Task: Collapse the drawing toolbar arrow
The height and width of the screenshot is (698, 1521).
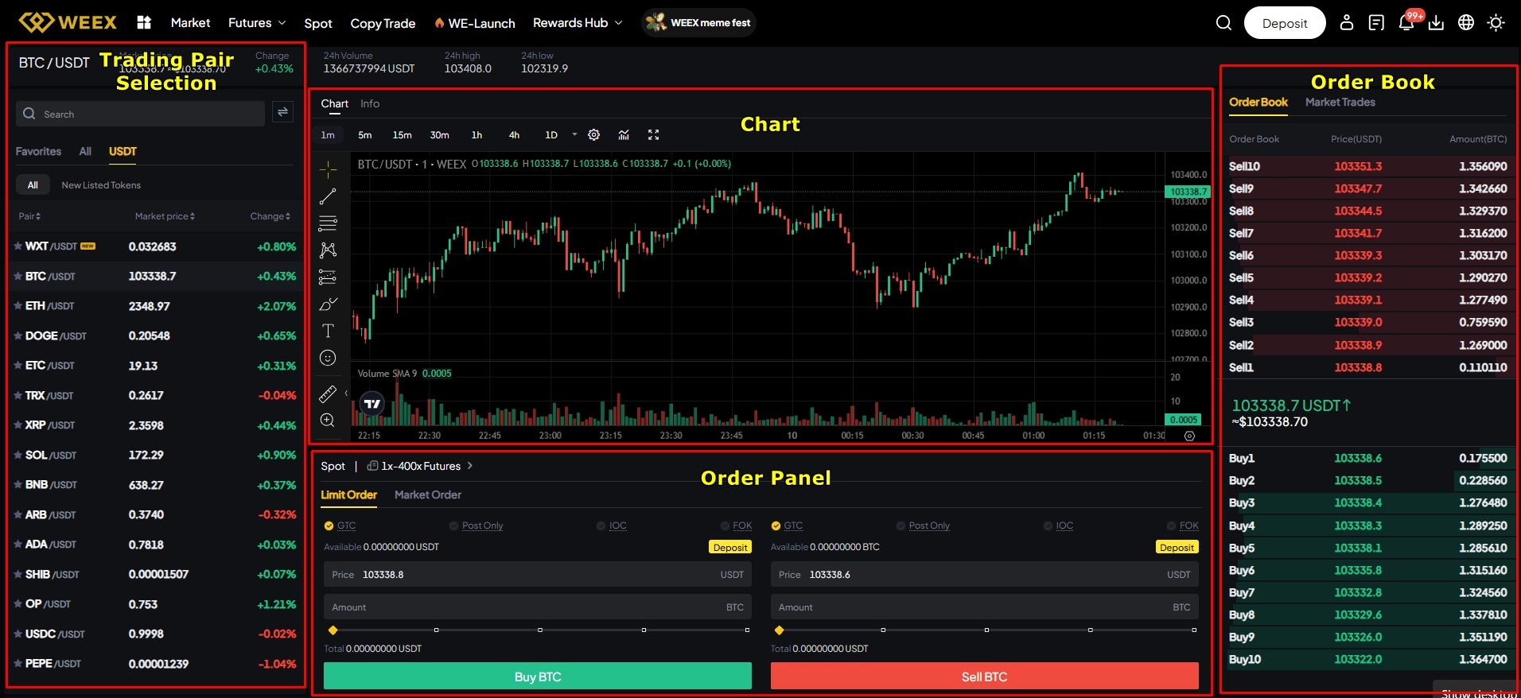Action: (x=346, y=393)
